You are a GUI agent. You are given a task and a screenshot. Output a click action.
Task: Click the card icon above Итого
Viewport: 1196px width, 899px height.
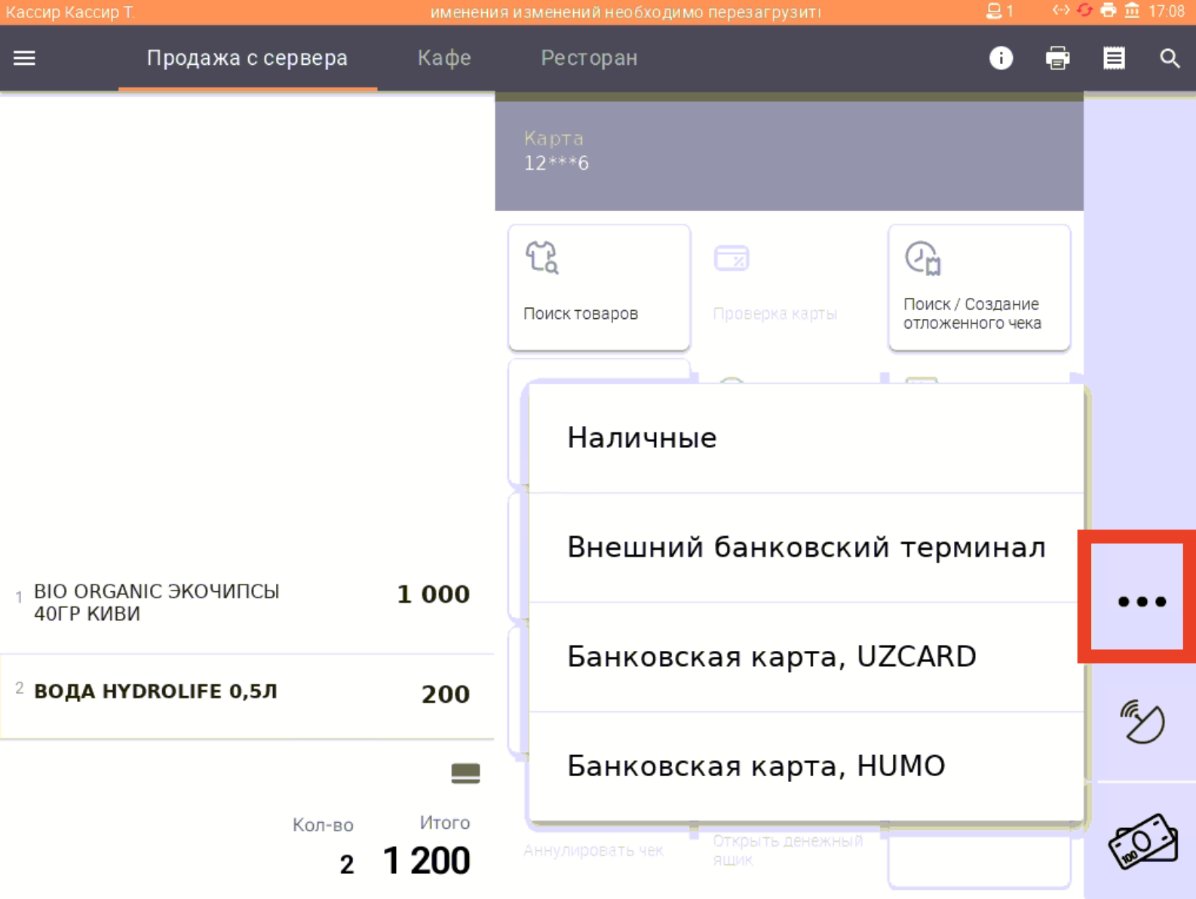tap(465, 773)
